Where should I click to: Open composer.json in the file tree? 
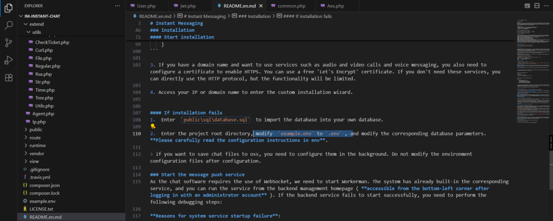(x=45, y=185)
